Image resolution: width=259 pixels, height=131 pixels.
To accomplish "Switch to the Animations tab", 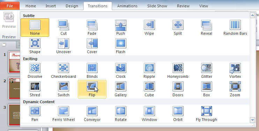I will [127, 6].
